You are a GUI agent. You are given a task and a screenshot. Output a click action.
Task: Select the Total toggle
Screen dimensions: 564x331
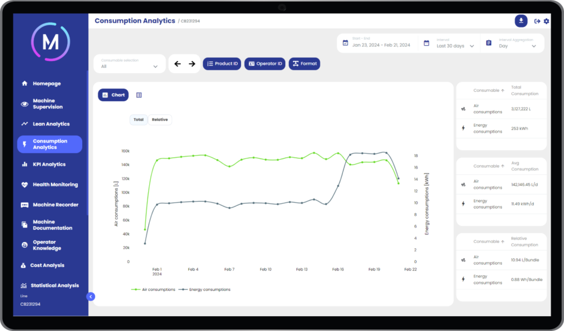point(138,120)
